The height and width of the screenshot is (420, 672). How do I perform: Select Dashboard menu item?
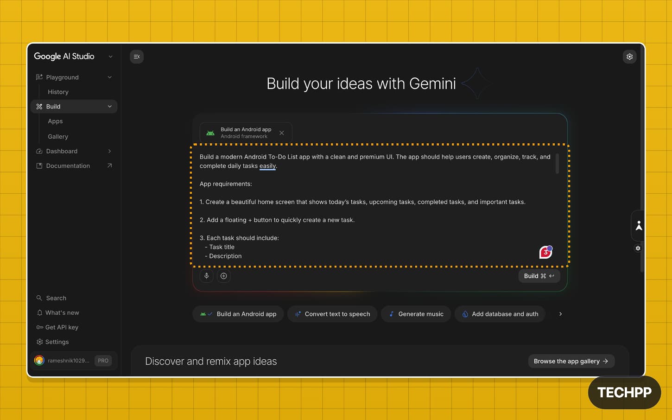[x=74, y=151]
